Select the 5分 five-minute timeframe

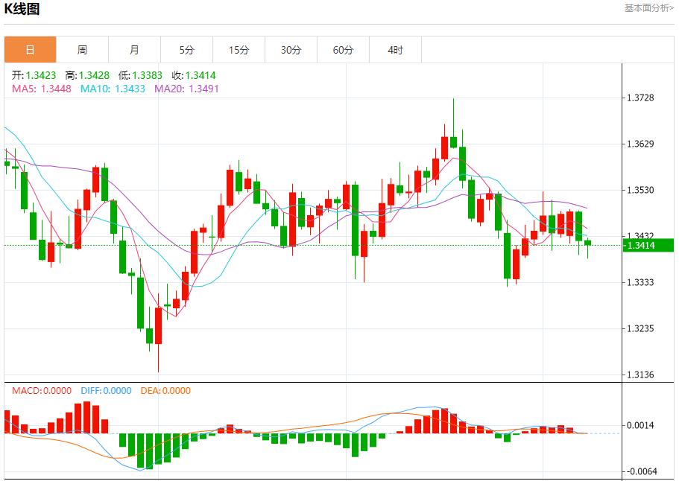tap(186, 49)
